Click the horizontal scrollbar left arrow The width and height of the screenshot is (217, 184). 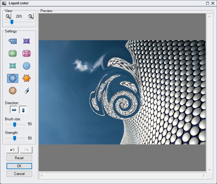(42, 176)
